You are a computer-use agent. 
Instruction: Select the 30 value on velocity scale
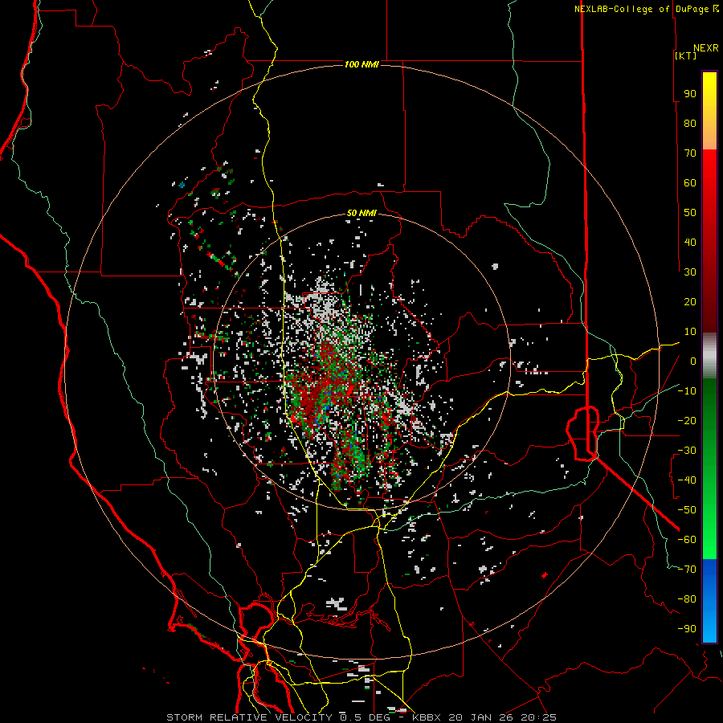690,272
